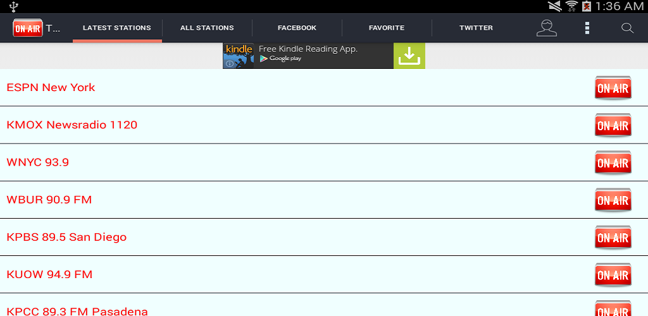Select the WNYC 93.9 station
The height and width of the screenshot is (316, 648).
[x=324, y=162]
